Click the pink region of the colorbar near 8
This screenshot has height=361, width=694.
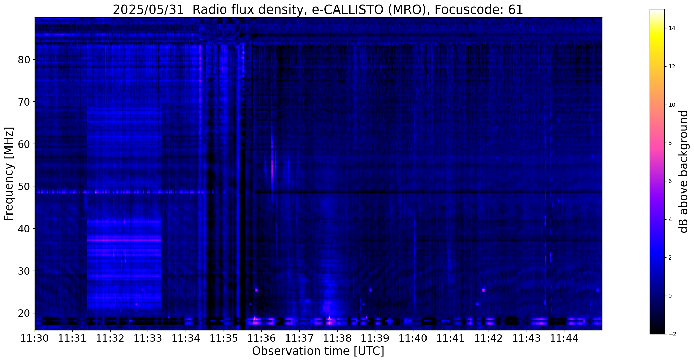657,143
